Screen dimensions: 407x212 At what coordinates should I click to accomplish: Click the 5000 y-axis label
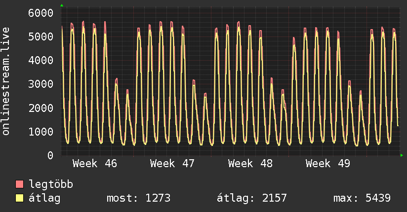click(x=40, y=36)
